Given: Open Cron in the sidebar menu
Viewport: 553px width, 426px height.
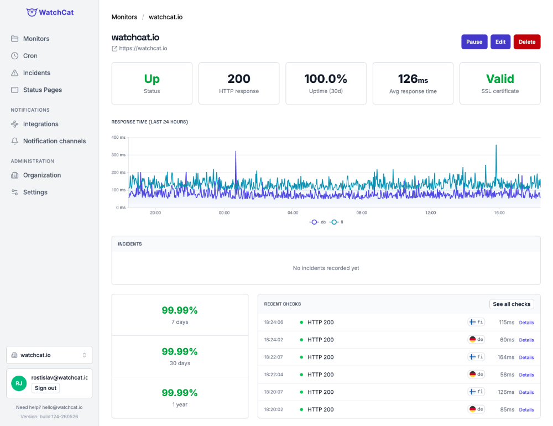Looking at the screenshot, I should [30, 56].
